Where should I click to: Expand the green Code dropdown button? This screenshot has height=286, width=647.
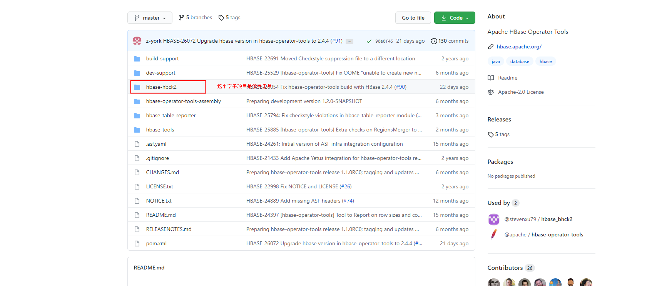pyautogui.click(x=455, y=18)
